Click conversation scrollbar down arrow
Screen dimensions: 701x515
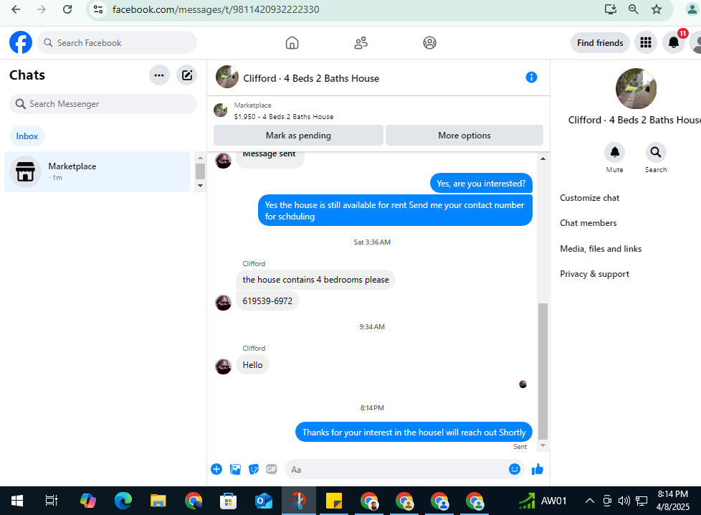pyautogui.click(x=543, y=445)
